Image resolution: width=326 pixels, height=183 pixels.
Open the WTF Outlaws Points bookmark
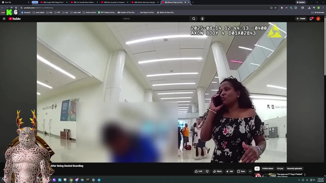[x=107, y=12]
